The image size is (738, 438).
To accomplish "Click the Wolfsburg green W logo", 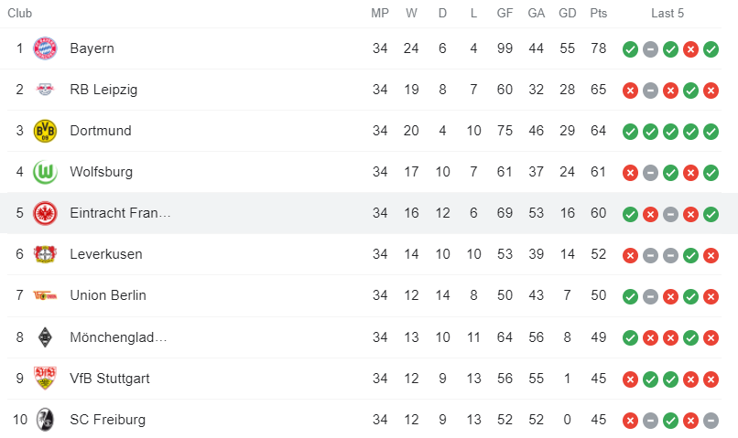I will click(45, 172).
